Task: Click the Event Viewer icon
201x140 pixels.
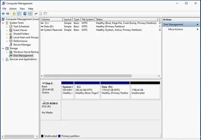Action: 11,30
